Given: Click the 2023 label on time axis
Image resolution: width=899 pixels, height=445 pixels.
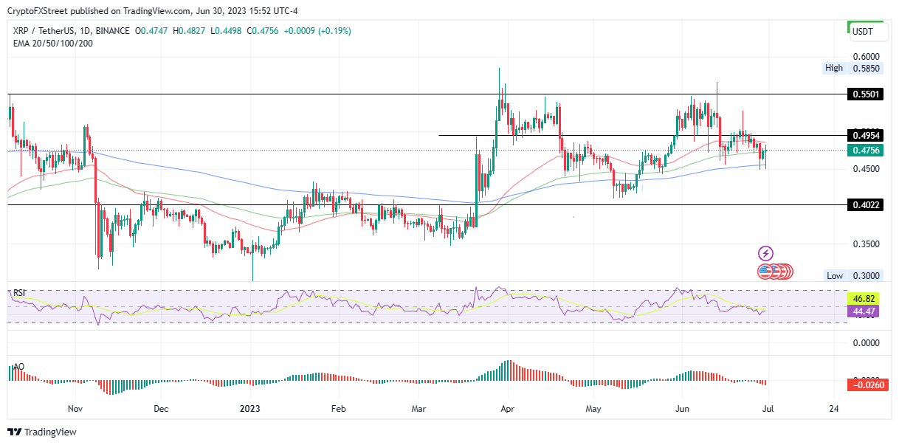Looking at the screenshot, I should [x=250, y=408].
